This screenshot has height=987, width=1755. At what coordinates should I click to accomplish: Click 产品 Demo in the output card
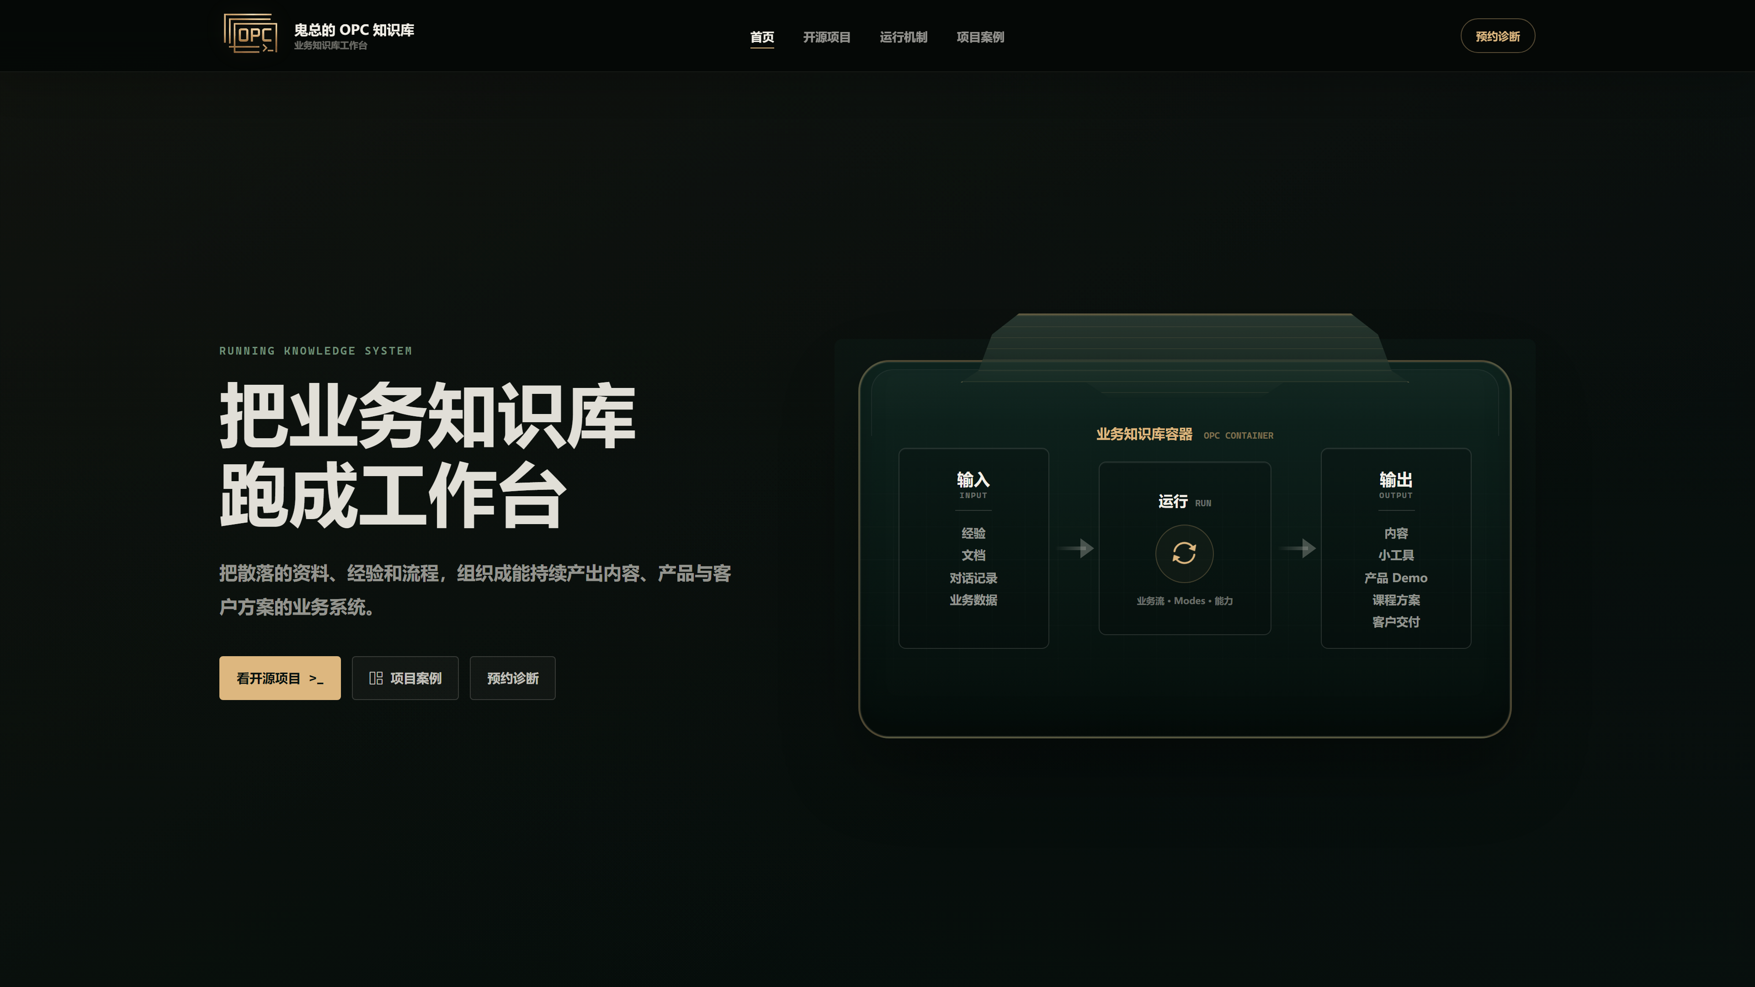(x=1395, y=578)
